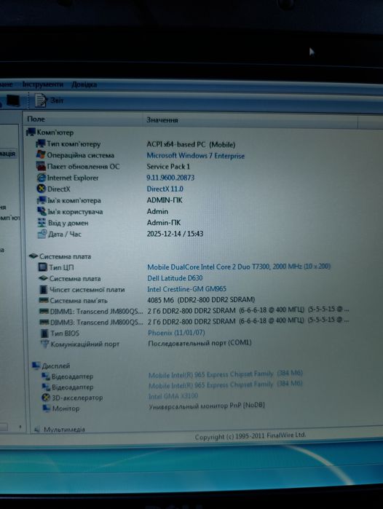Select the Системна плата motherboard row label
Screen dimensions: 383x509
point(75,278)
